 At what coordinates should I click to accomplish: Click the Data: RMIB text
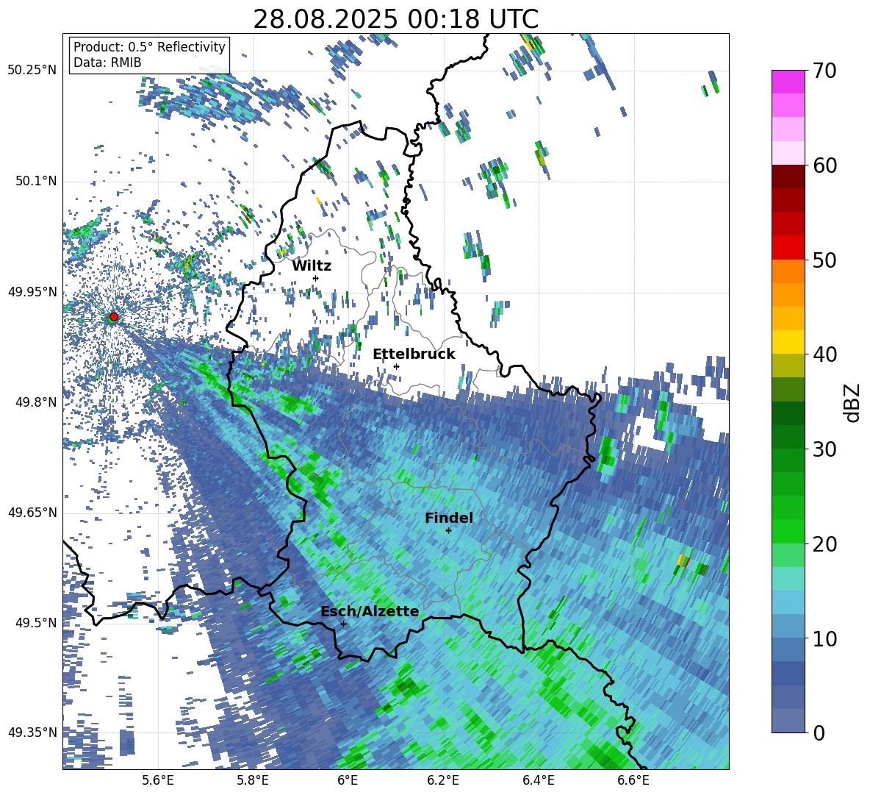(107, 63)
